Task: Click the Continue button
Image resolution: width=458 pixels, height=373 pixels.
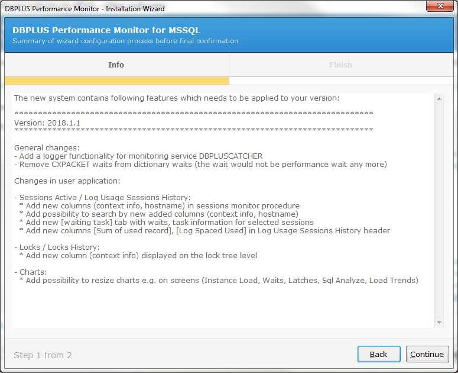Action: tap(427, 354)
